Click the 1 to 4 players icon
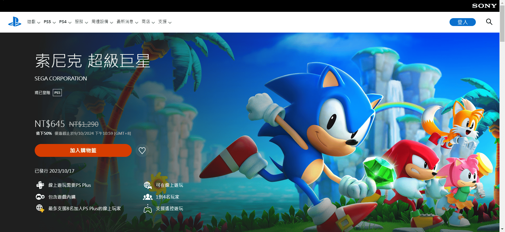Viewport: 505px width, 232px height. click(x=148, y=197)
